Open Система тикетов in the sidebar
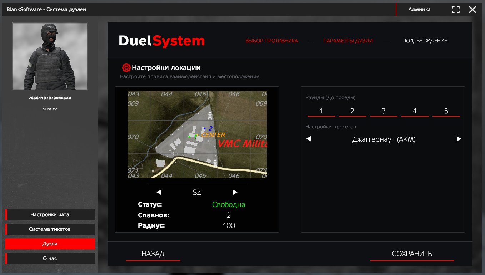This screenshot has width=485, height=275. tap(50, 229)
